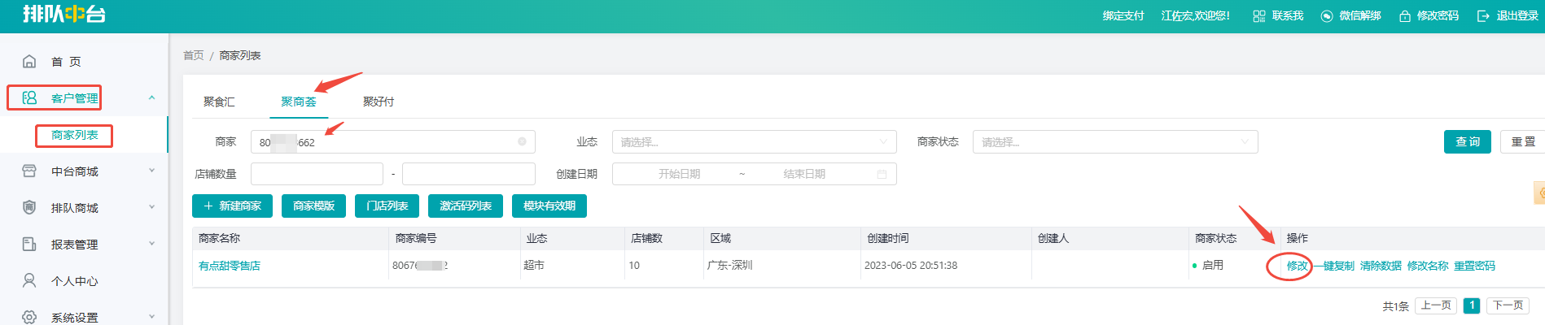Clear the 商家 search field with the X icon

[522, 141]
